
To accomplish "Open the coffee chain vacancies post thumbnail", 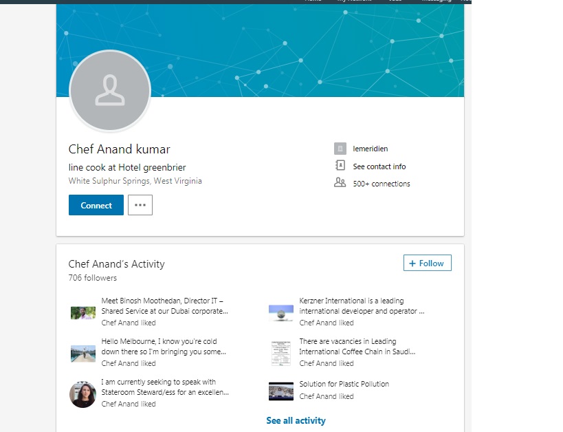I will (281, 353).
